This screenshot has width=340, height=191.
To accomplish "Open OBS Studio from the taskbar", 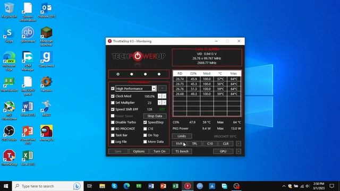I will (236, 186).
